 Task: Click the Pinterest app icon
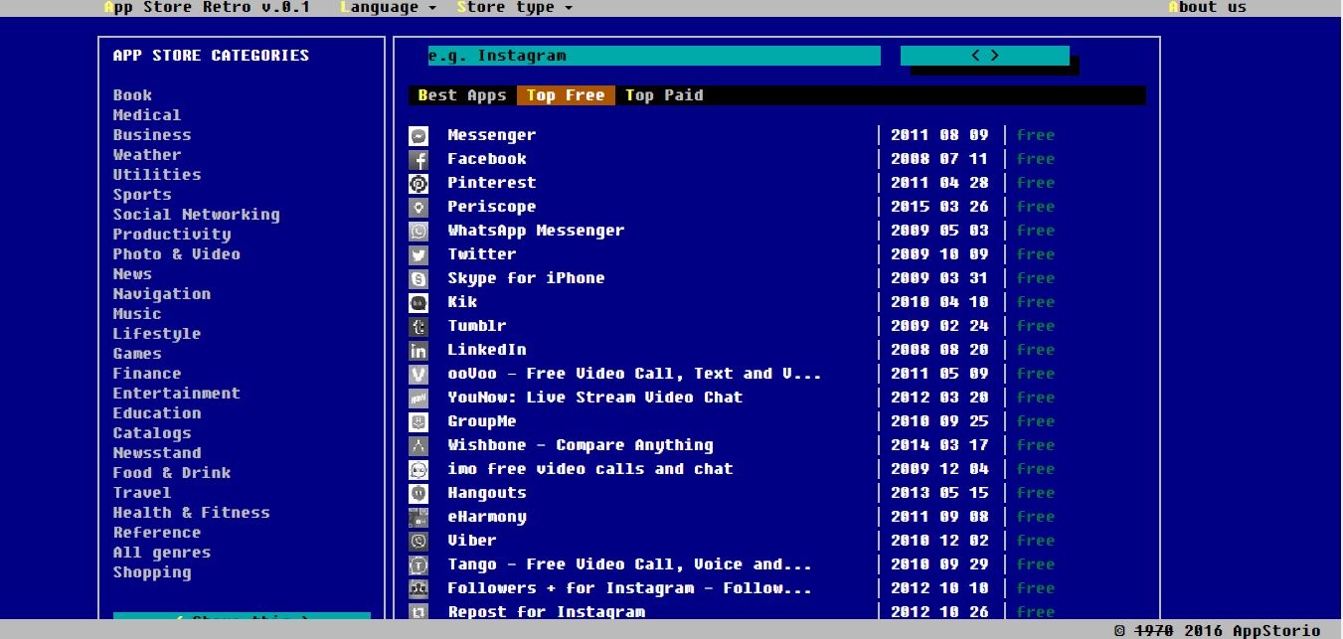419,184
